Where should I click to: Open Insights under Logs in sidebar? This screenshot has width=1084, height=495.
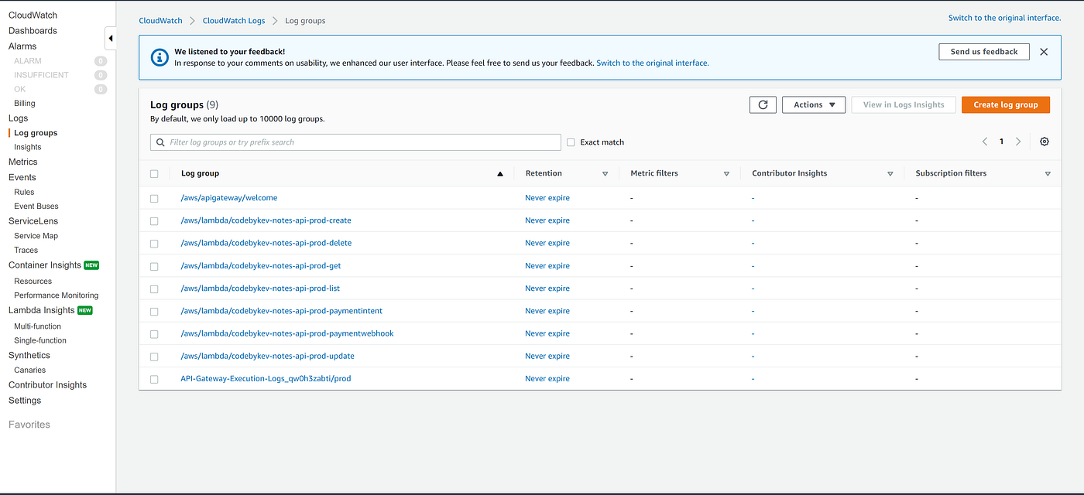[x=28, y=147]
